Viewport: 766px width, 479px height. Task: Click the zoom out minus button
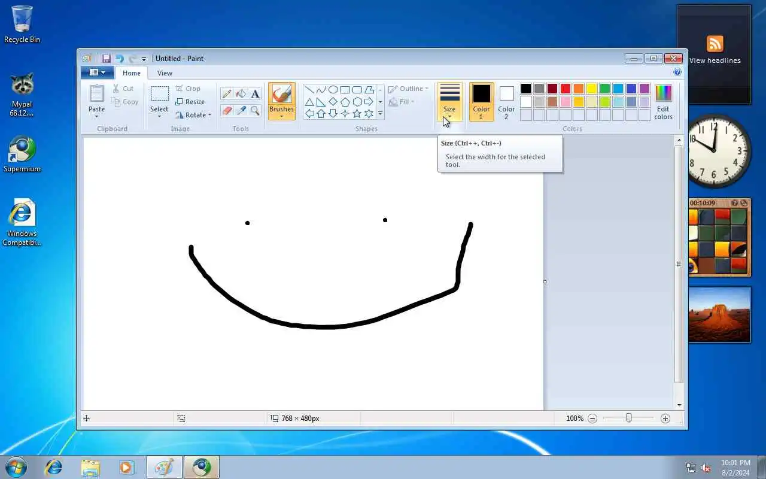coord(592,419)
